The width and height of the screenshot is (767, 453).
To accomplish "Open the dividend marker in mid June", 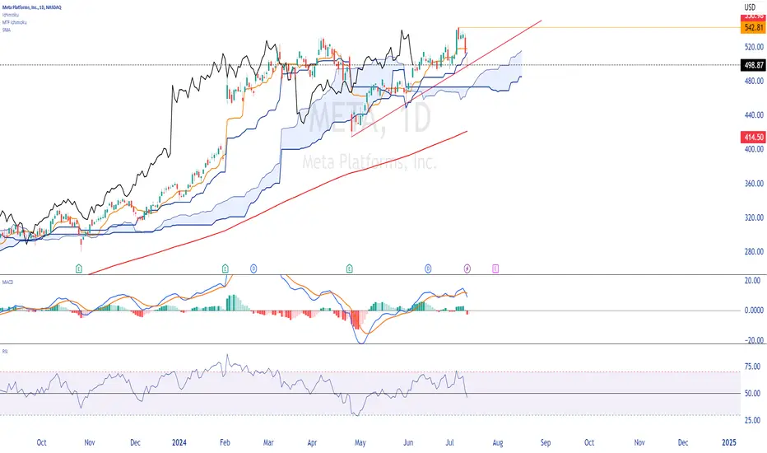I will click(428, 269).
